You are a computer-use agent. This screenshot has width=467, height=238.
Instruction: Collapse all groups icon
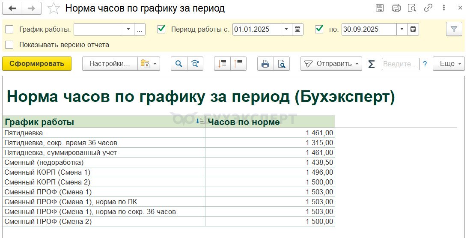238,64
